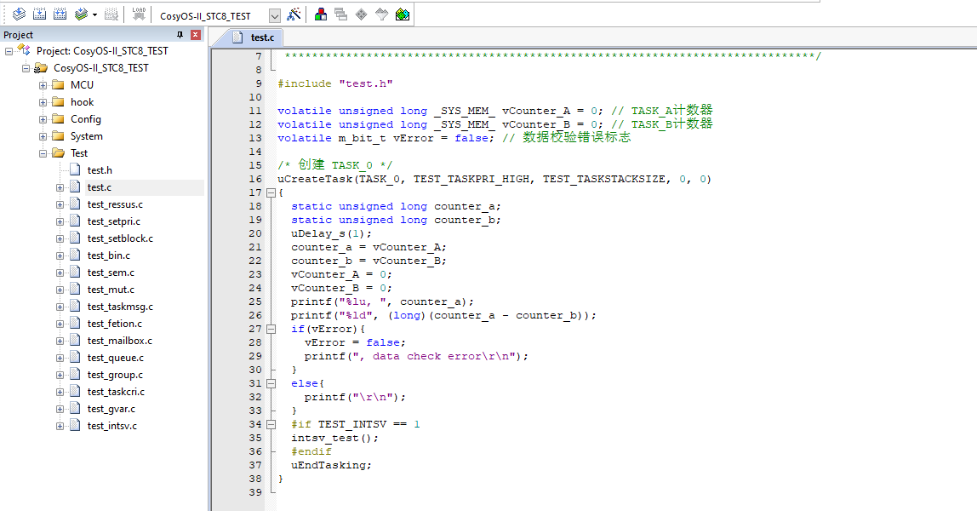977x511 pixels.
Task: Click the project workspace icon beside Project: CosyOS-II_STC8_TEST
Action: coord(24,50)
